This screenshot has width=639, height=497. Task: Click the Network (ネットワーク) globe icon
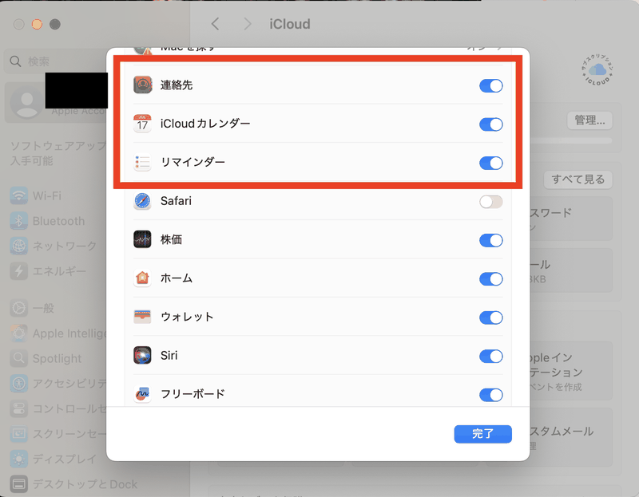[x=18, y=246]
